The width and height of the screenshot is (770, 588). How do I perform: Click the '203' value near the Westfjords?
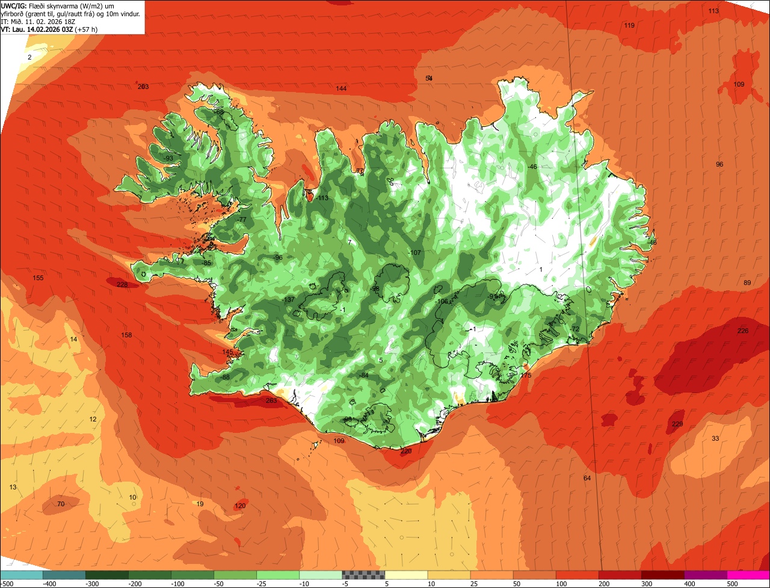pyautogui.click(x=143, y=87)
